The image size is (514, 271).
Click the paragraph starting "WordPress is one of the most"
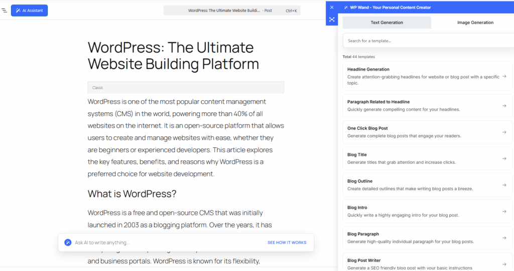pos(186,138)
